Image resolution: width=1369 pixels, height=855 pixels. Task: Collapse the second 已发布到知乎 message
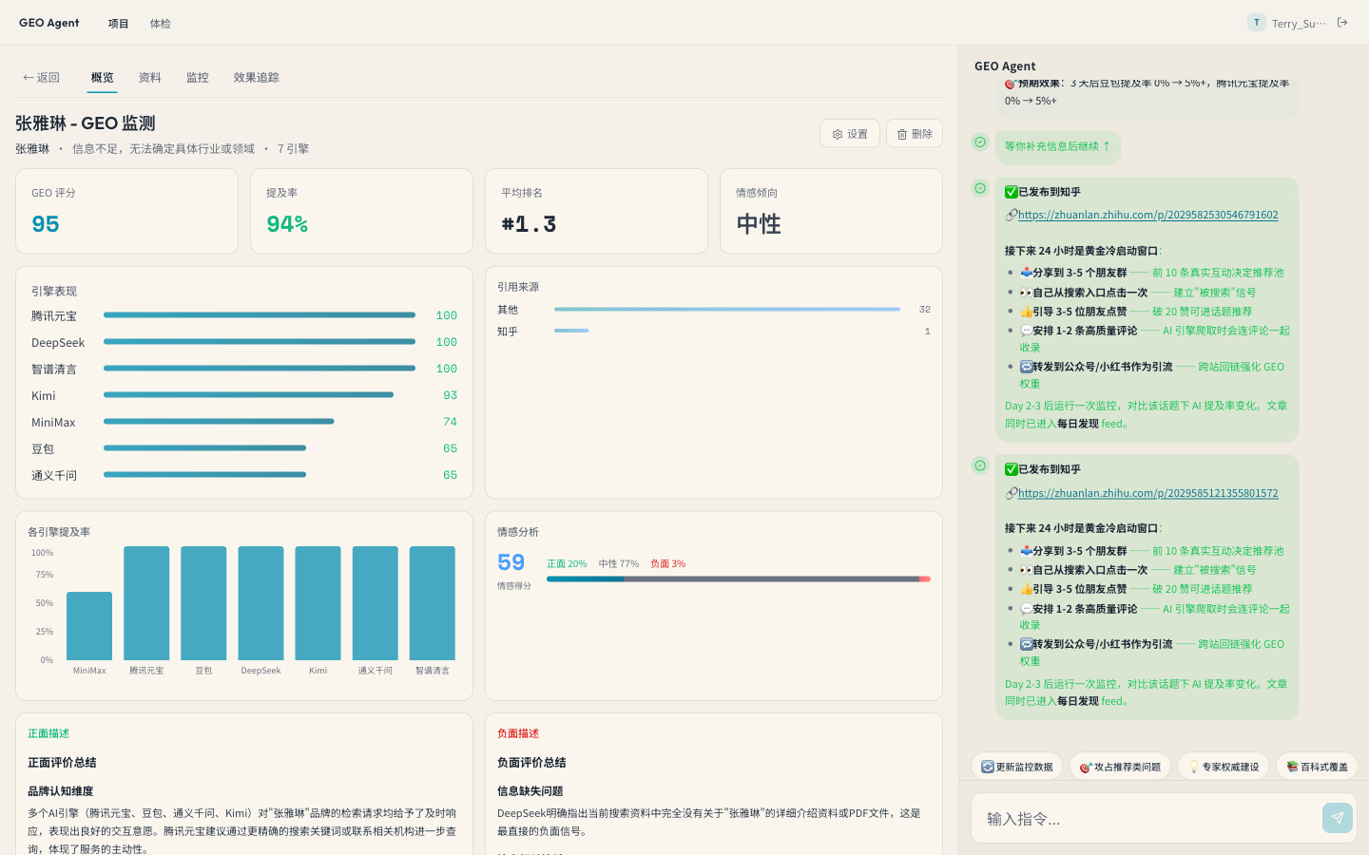click(x=979, y=465)
